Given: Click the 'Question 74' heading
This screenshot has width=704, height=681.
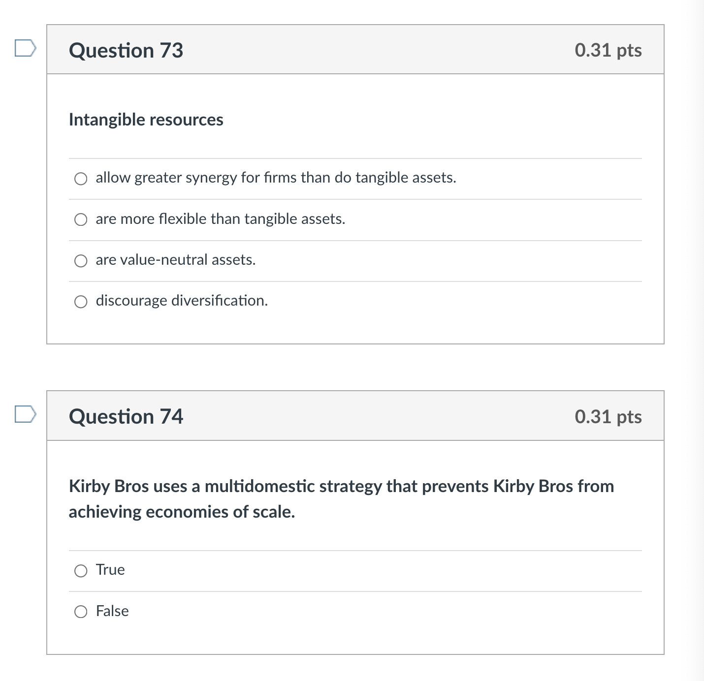Looking at the screenshot, I should point(126,417).
